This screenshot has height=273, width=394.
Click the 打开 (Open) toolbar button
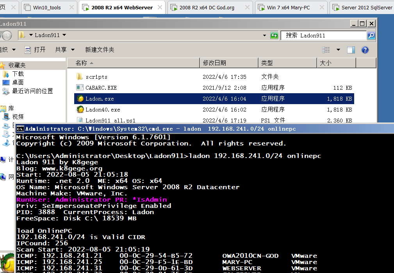[35, 50]
